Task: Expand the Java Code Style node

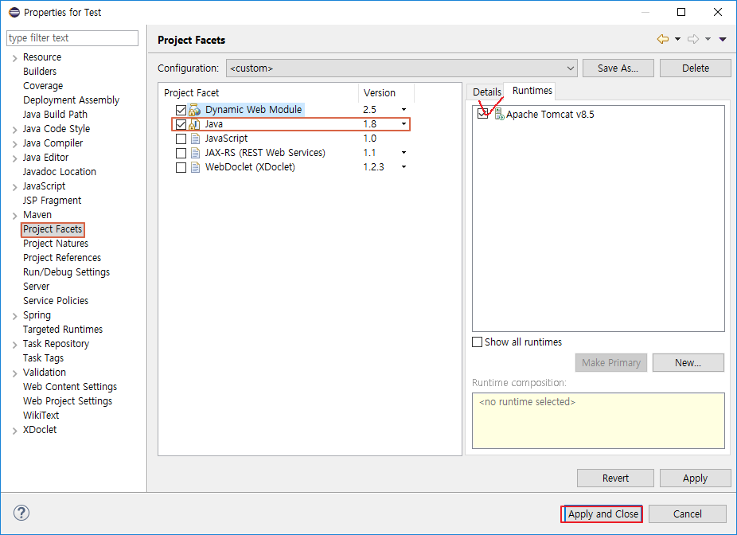Action: [14, 130]
